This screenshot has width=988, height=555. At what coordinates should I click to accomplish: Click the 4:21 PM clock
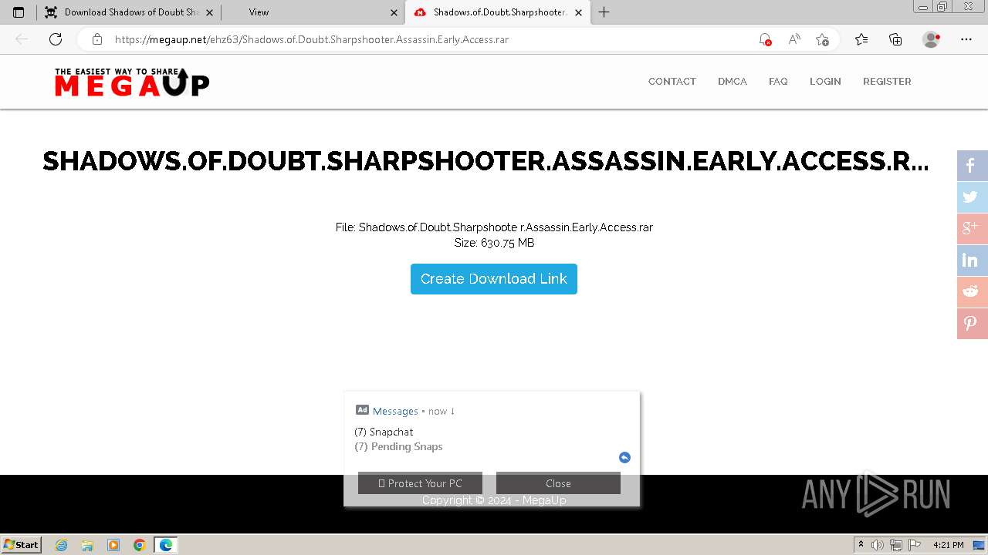(948, 545)
